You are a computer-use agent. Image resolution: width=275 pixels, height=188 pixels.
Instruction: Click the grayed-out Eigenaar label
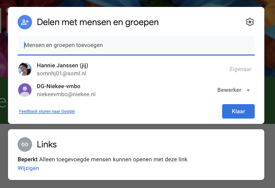(x=241, y=69)
